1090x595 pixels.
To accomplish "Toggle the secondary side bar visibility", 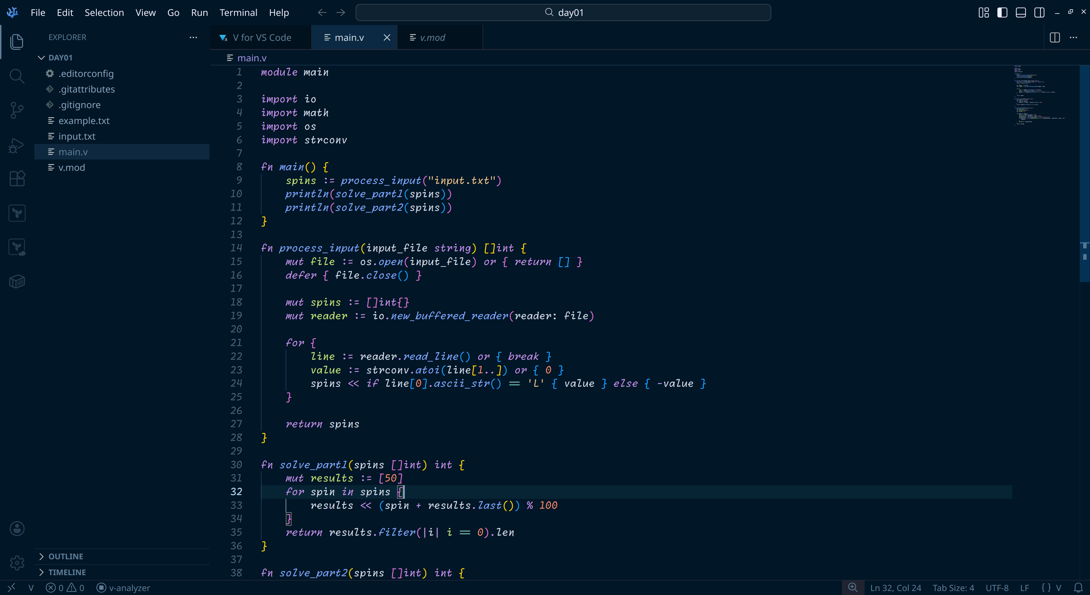I will pos(1039,13).
